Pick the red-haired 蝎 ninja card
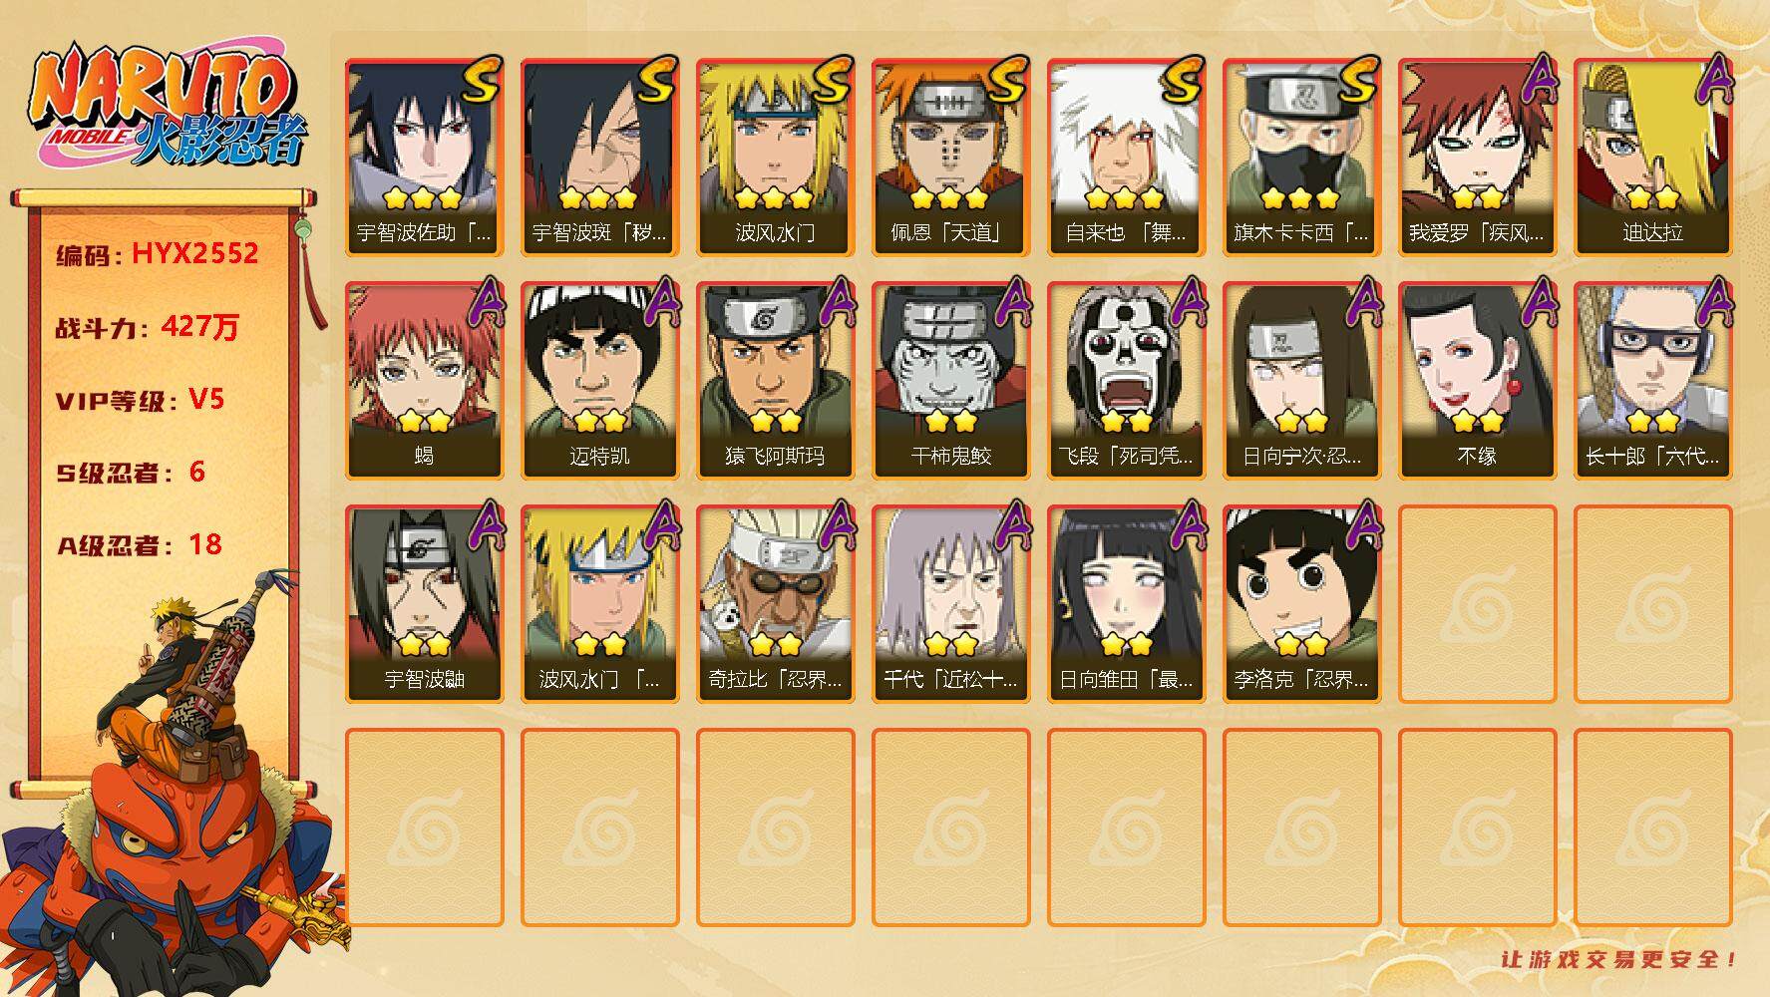Image resolution: width=1770 pixels, height=997 pixels. [424, 381]
